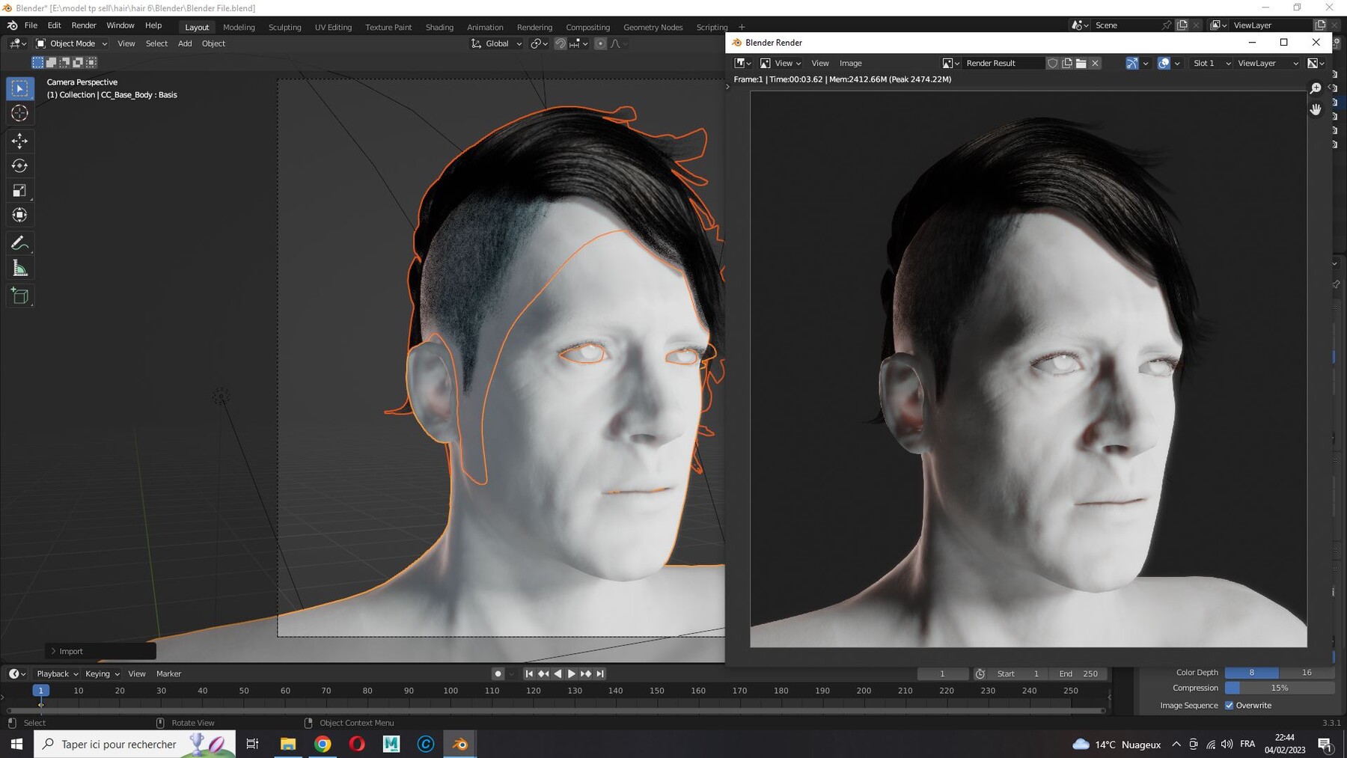Image resolution: width=1347 pixels, height=758 pixels.
Task: Unlink the Render Result image
Action: click(x=1096, y=64)
